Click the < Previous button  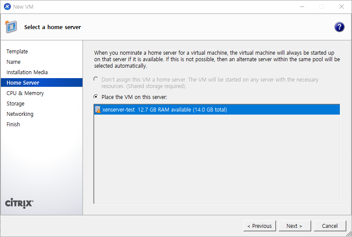(260, 226)
